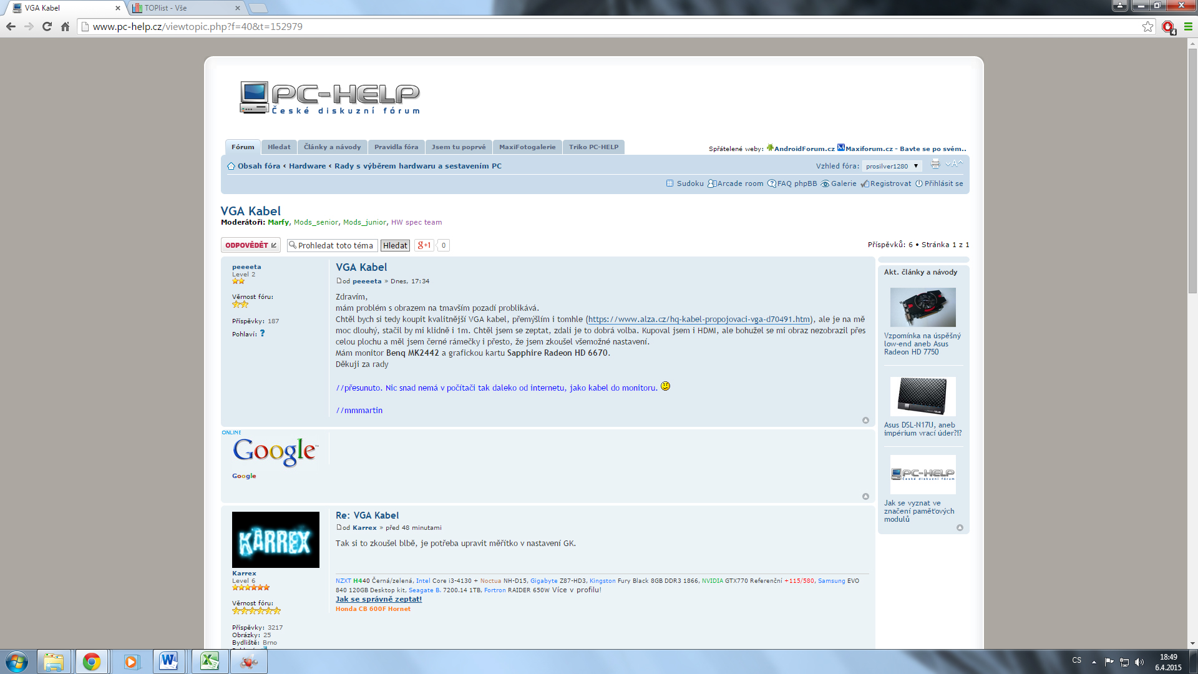This screenshot has width=1198, height=674.
Task: Open forum index via home icon in breadcrumb
Action: 231,166
